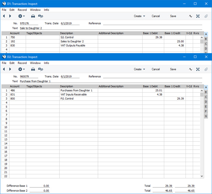This screenshot has width=212, height=194.
Task: Click Reference field in D2 window
Action: [x=153, y=77]
